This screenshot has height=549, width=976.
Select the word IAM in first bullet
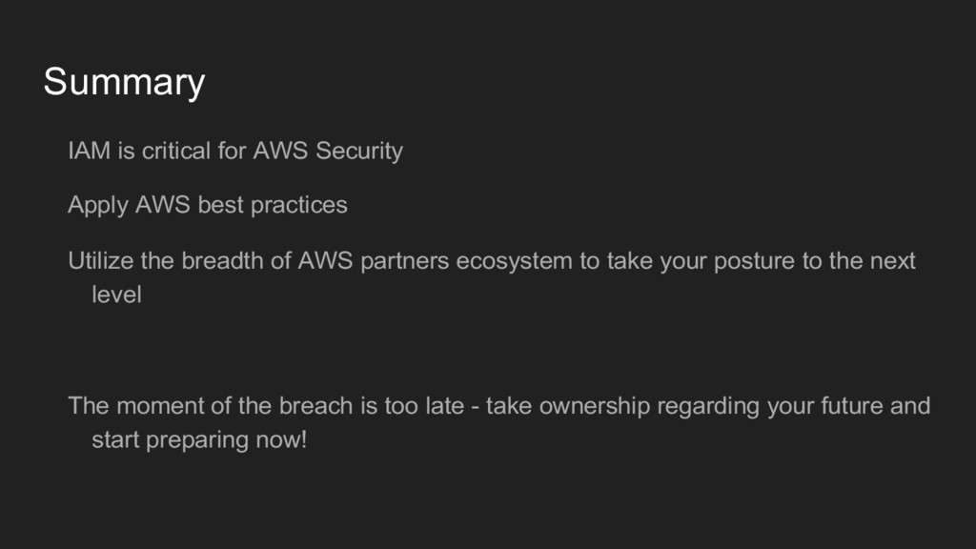[89, 151]
